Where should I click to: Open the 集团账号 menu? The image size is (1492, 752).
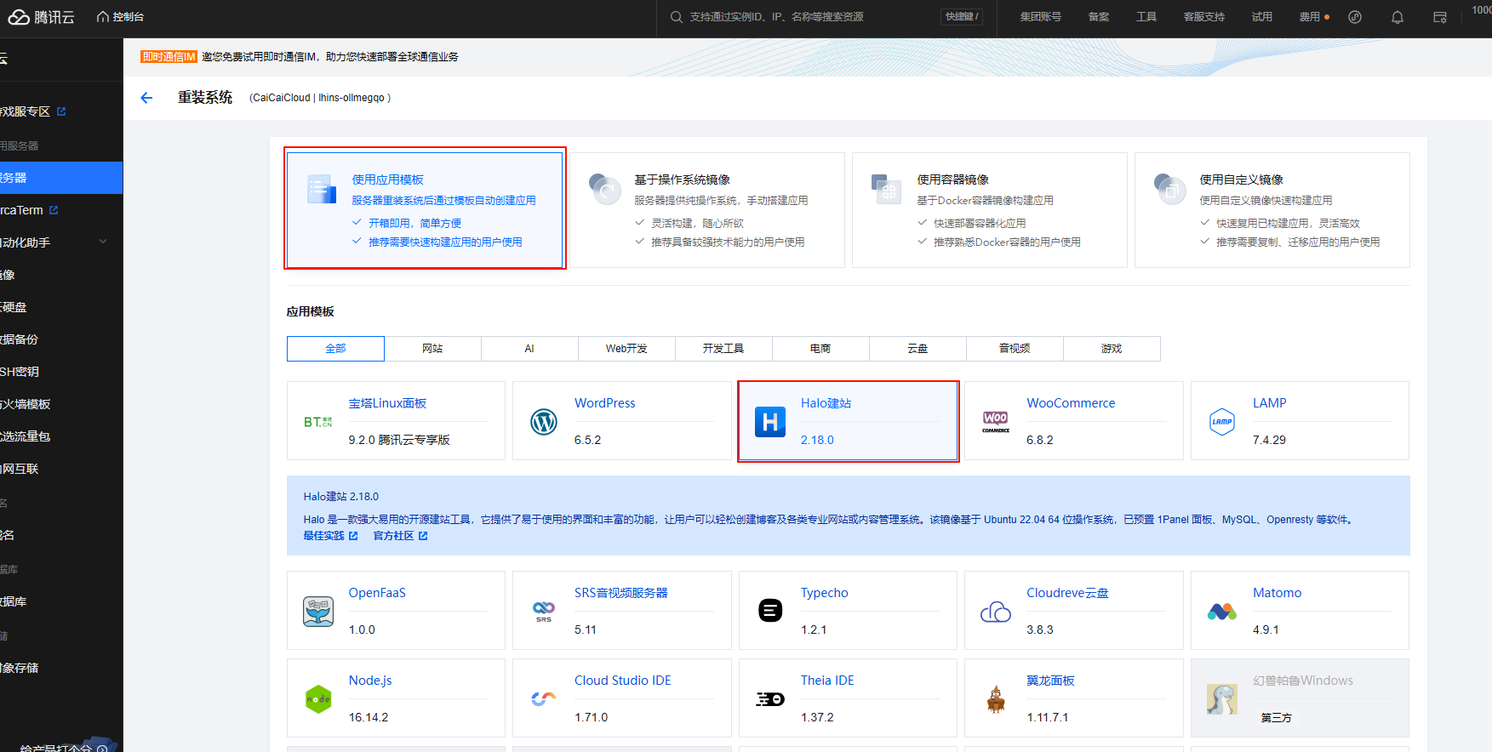(1041, 17)
